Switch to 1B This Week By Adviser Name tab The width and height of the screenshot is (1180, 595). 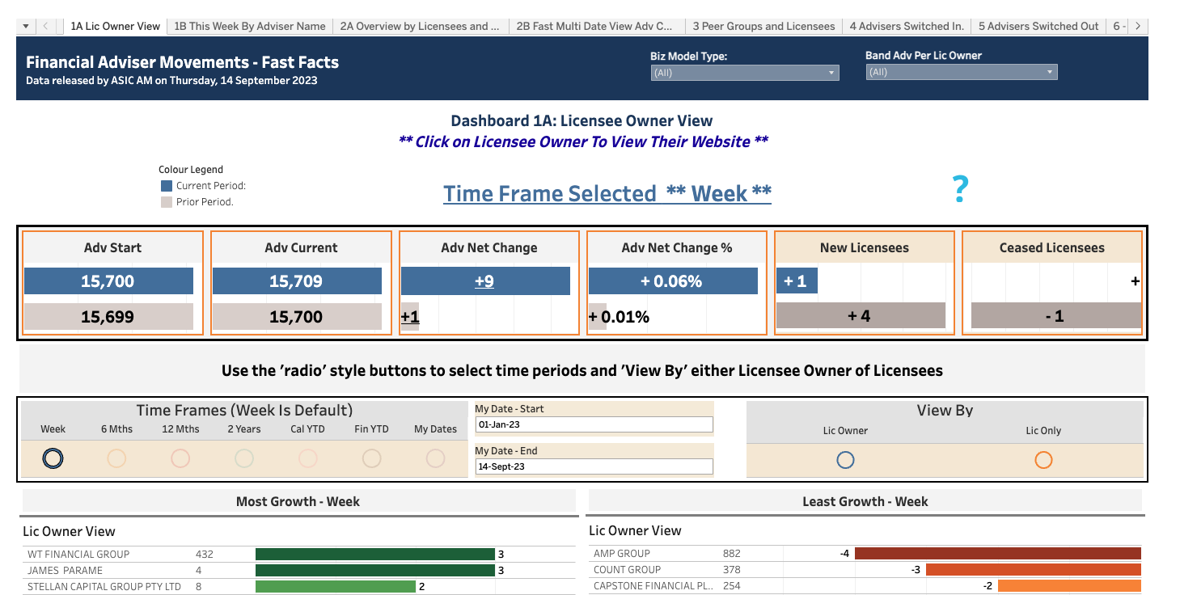[x=250, y=26]
